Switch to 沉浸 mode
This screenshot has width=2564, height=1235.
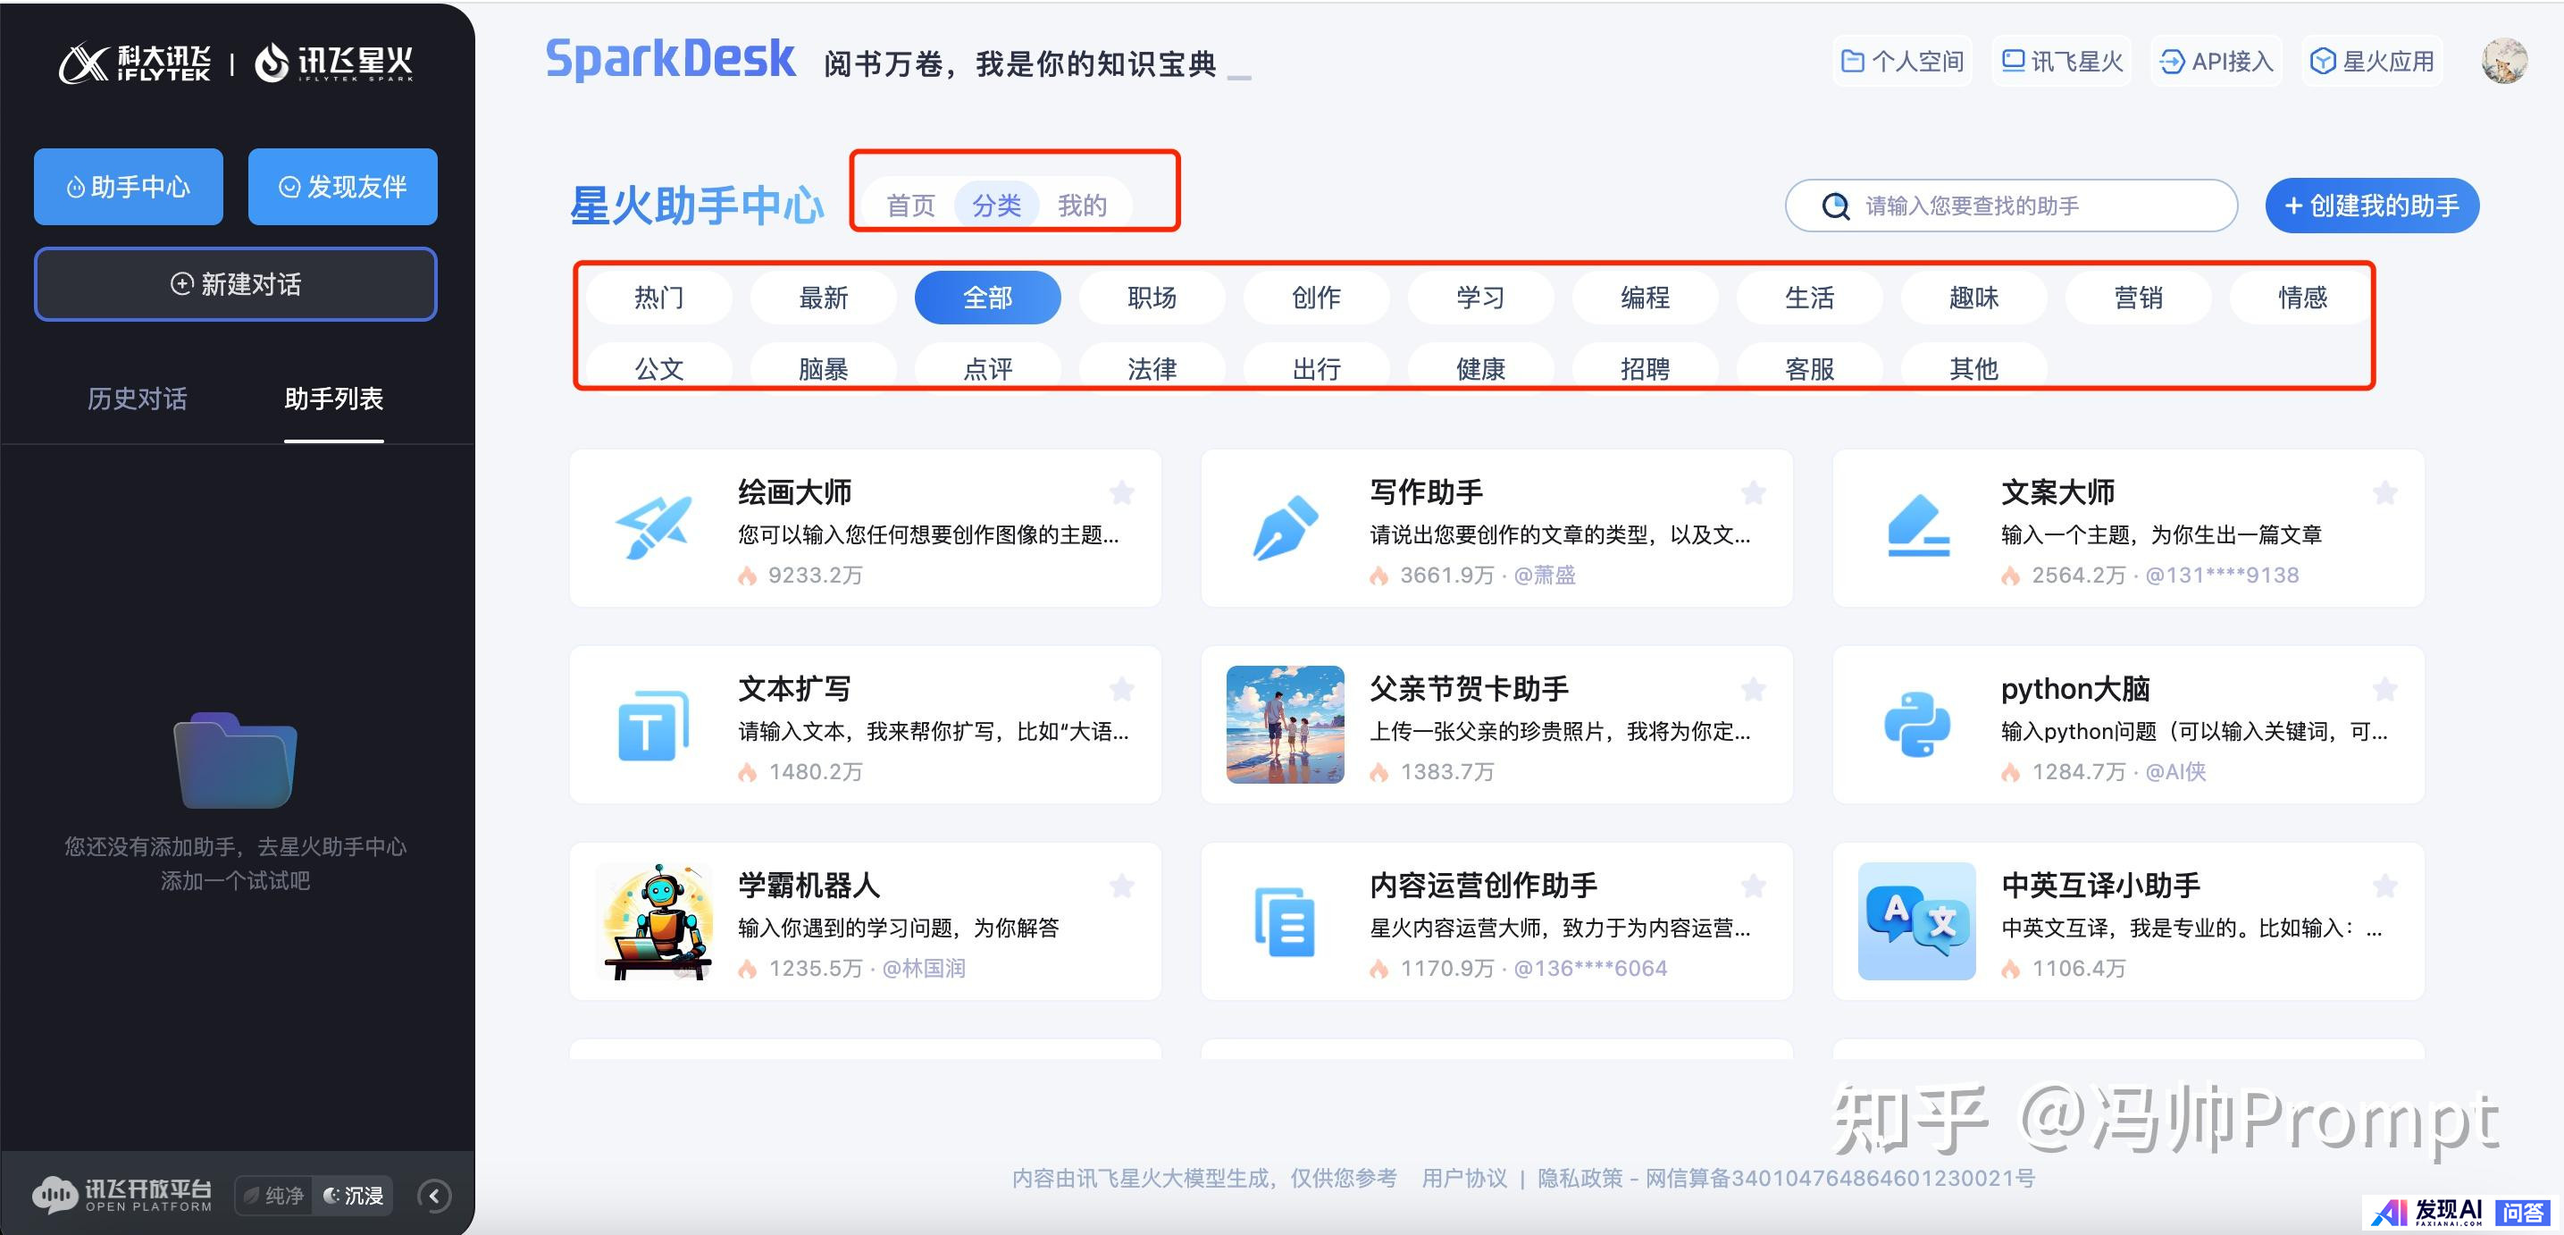tap(354, 1195)
